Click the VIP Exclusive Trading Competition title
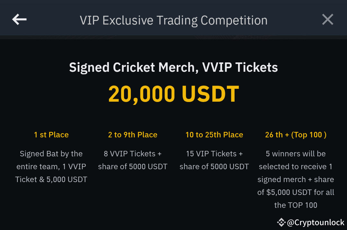 pyautogui.click(x=173, y=20)
